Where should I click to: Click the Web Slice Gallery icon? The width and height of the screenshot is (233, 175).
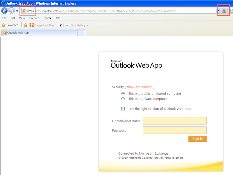(61, 25)
